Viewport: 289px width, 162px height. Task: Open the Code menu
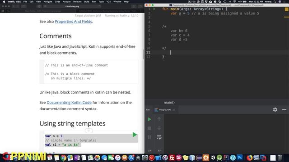pos(57,2)
